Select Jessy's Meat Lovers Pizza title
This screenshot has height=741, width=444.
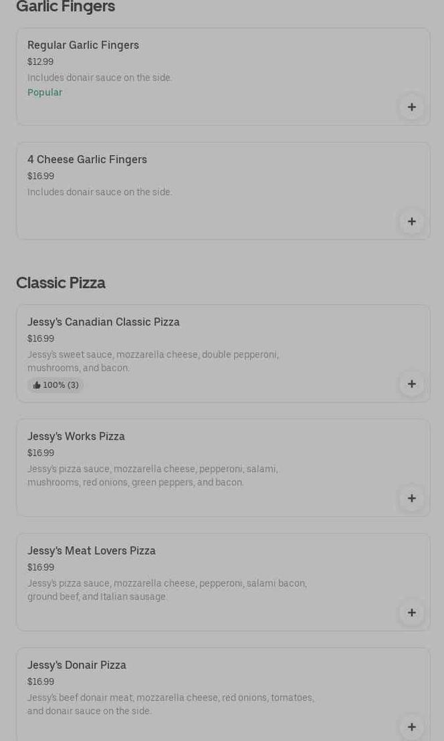[92, 550]
